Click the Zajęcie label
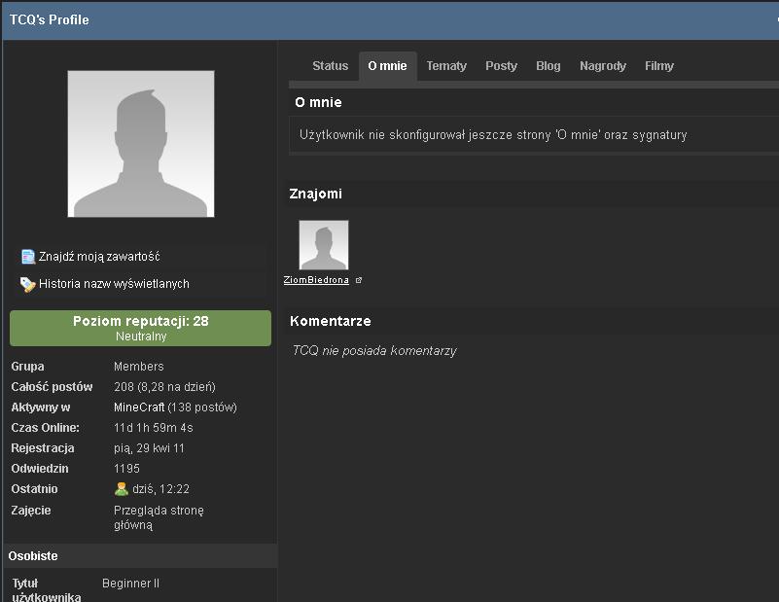 click(x=31, y=511)
